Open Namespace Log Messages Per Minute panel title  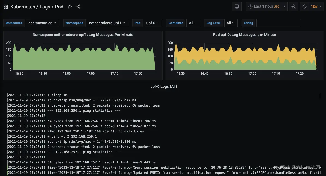(x=83, y=35)
